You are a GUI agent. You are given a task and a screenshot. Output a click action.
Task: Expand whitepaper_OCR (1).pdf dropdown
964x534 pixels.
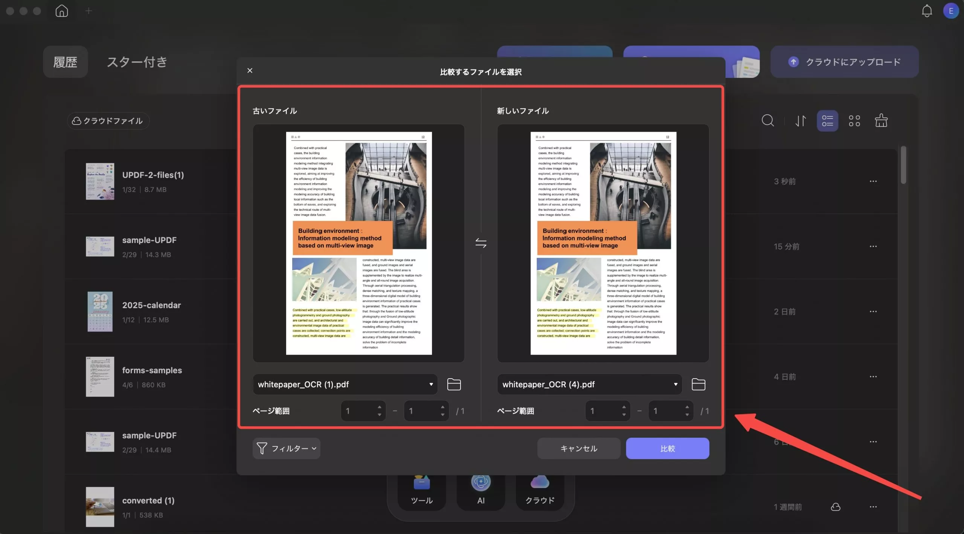tap(431, 384)
